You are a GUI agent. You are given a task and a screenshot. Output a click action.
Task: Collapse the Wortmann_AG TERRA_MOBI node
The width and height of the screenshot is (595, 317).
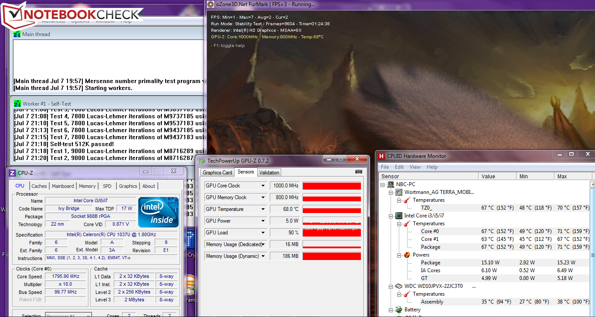(x=391, y=192)
